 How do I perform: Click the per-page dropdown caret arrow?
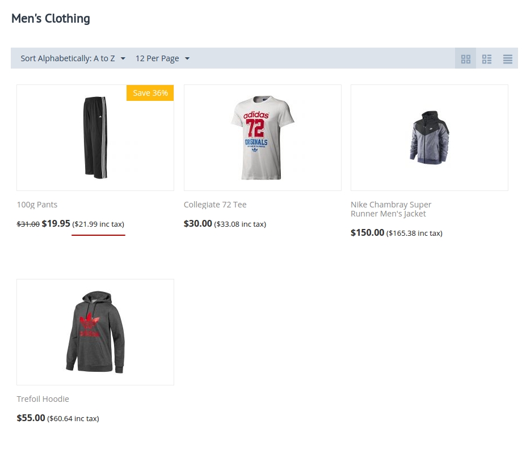pyautogui.click(x=187, y=58)
